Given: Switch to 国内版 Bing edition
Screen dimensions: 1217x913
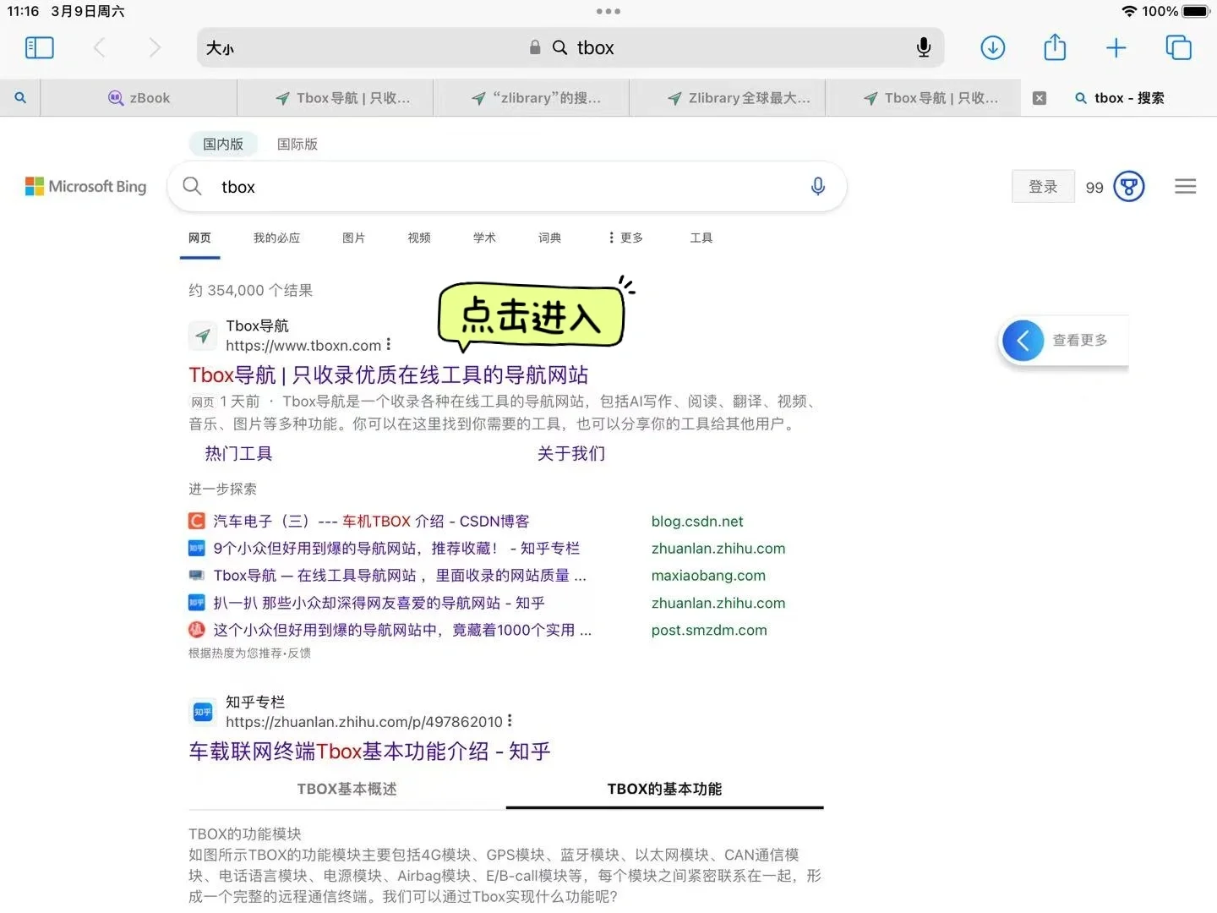Looking at the screenshot, I should tap(223, 144).
